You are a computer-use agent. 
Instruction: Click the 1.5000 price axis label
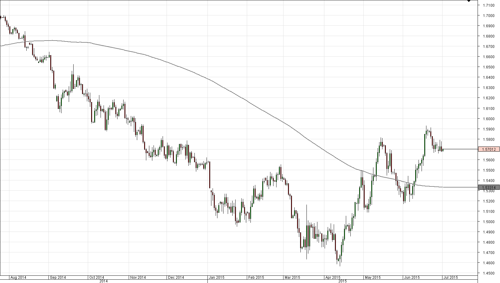[x=489, y=222]
